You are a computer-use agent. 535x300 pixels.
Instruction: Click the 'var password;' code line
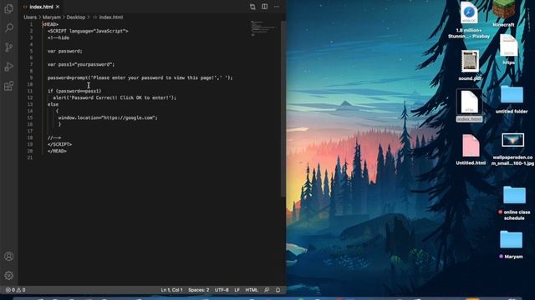click(x=65, y=51)
